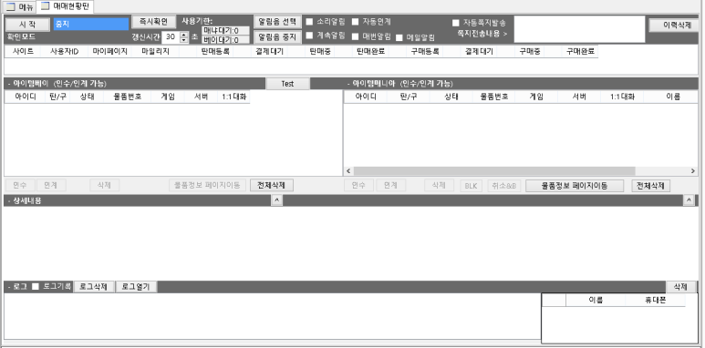This screenshot has height=348, width=705.
Task: Switch to the 메뉴 tab
Action: [x=19, y=6]
